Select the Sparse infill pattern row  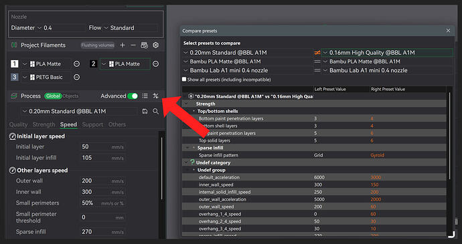point(314,155)
